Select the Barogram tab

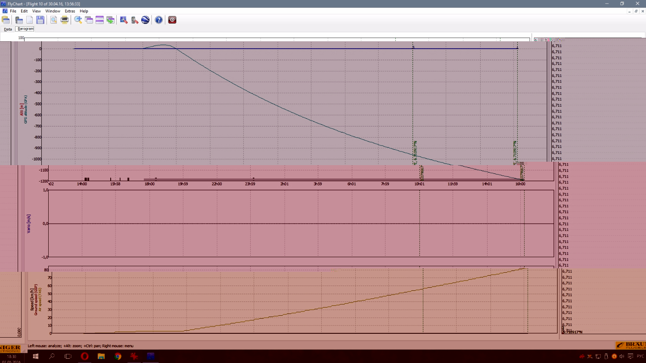(x=25, y=29)
